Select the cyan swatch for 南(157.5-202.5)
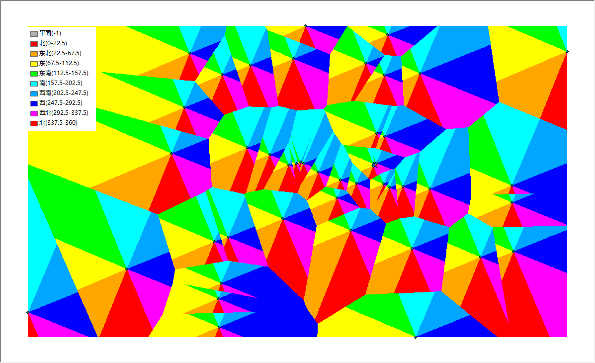The image size is (595, 363). click(34, 83)
